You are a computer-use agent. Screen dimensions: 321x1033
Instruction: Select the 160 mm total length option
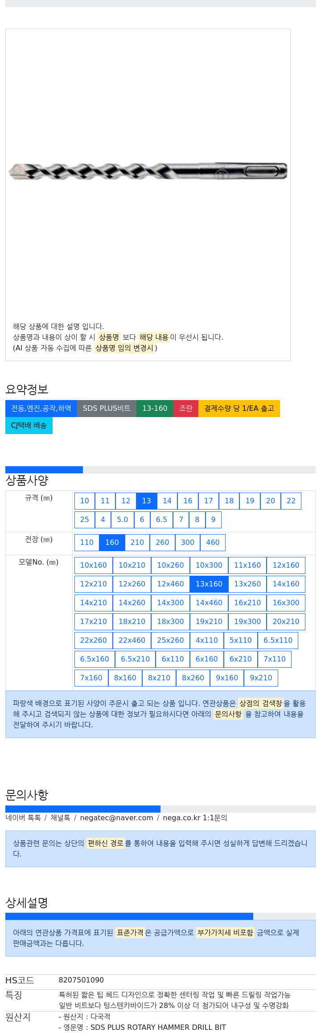coord(112,543)
